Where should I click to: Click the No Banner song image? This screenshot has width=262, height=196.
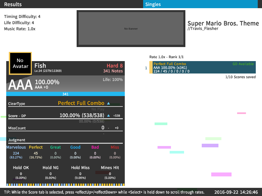[x=131, y=29]
